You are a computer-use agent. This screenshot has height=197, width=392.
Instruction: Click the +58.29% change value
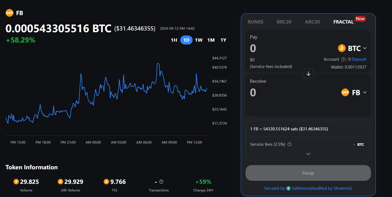[x=20, y=40]
